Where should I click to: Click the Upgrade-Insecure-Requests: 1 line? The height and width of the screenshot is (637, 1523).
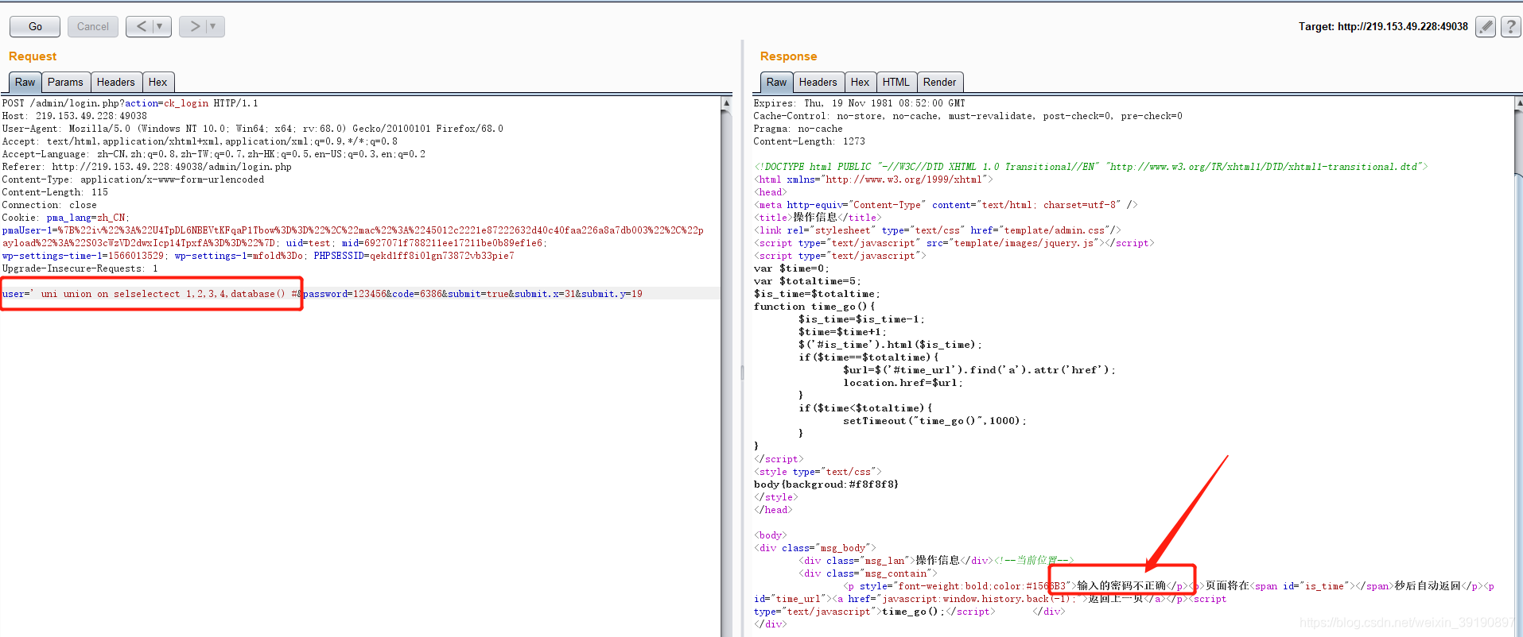tap(80, 268)
